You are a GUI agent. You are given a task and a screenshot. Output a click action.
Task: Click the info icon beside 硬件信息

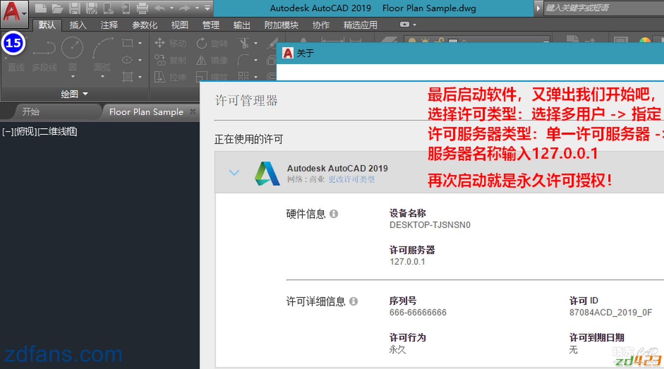[x=334, y=214]
